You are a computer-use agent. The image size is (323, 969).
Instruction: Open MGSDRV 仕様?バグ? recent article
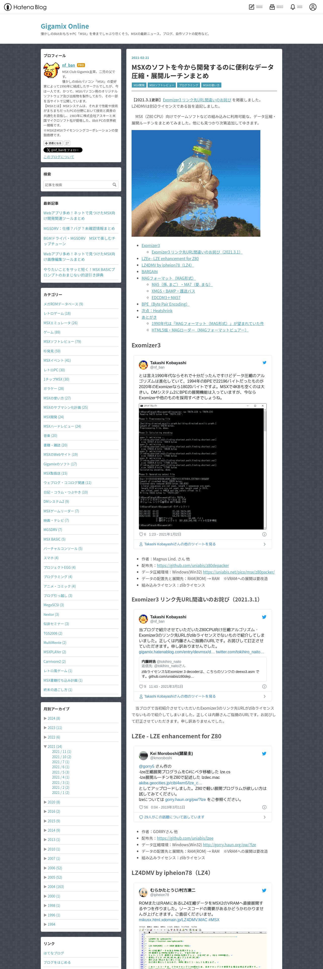point(79,228)
